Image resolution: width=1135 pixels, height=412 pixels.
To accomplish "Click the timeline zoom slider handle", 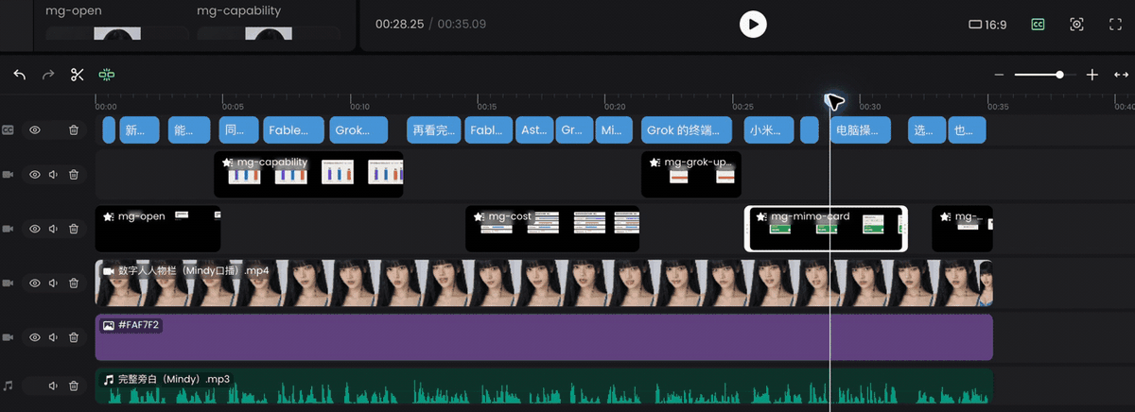I will [x=1059, y=75].
